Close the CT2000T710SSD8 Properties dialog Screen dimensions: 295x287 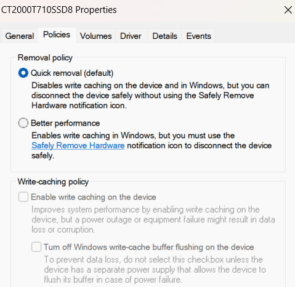pos(288,10)
